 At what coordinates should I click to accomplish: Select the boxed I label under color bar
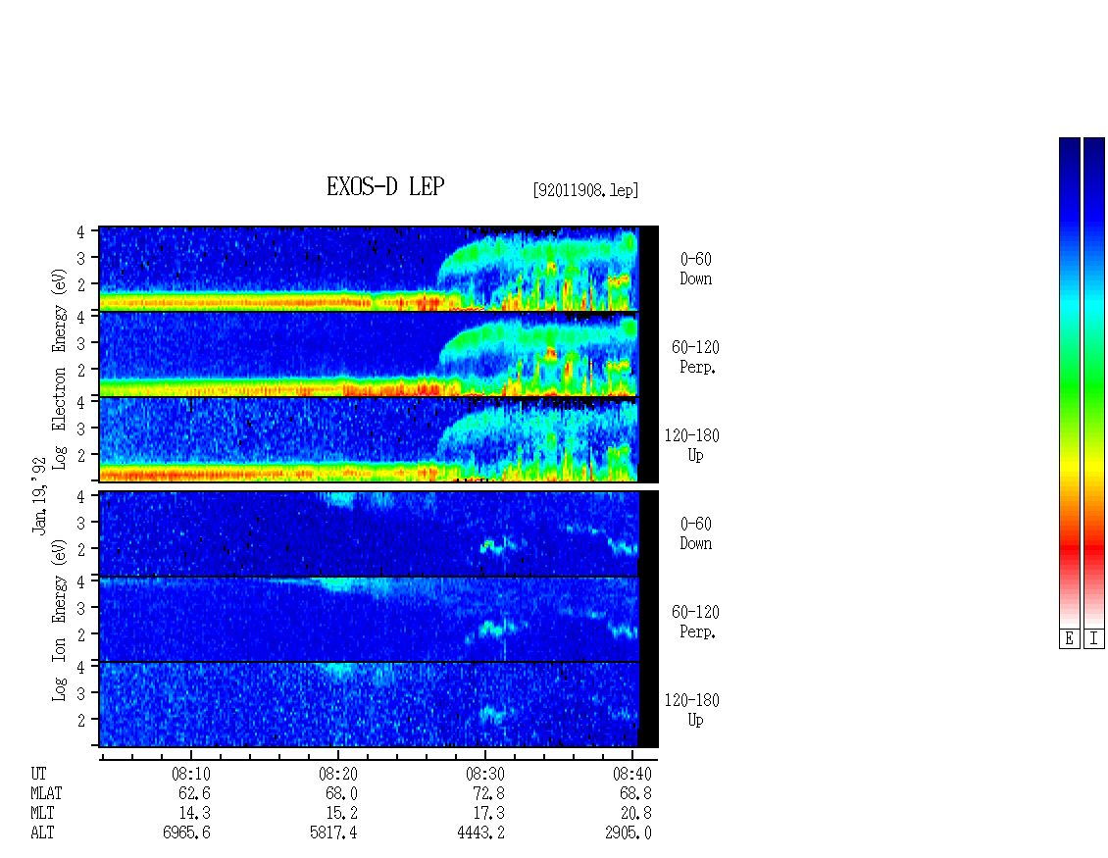click(x=1094, y=639)
